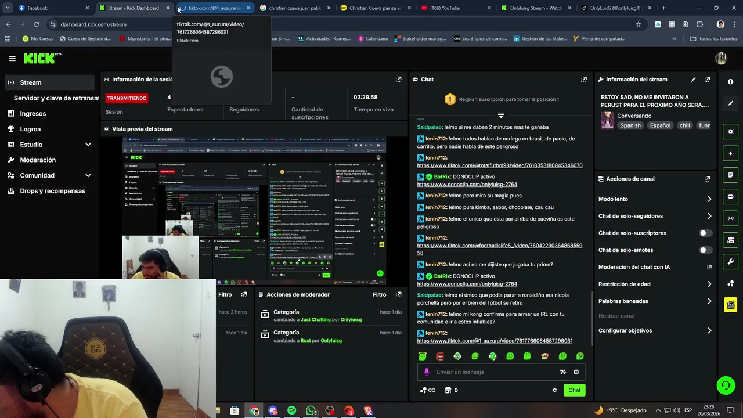The width and height of the screenshot is (743, 418).
Task: Open Servidor y clave de retransmisión
Action: (56, 98)
